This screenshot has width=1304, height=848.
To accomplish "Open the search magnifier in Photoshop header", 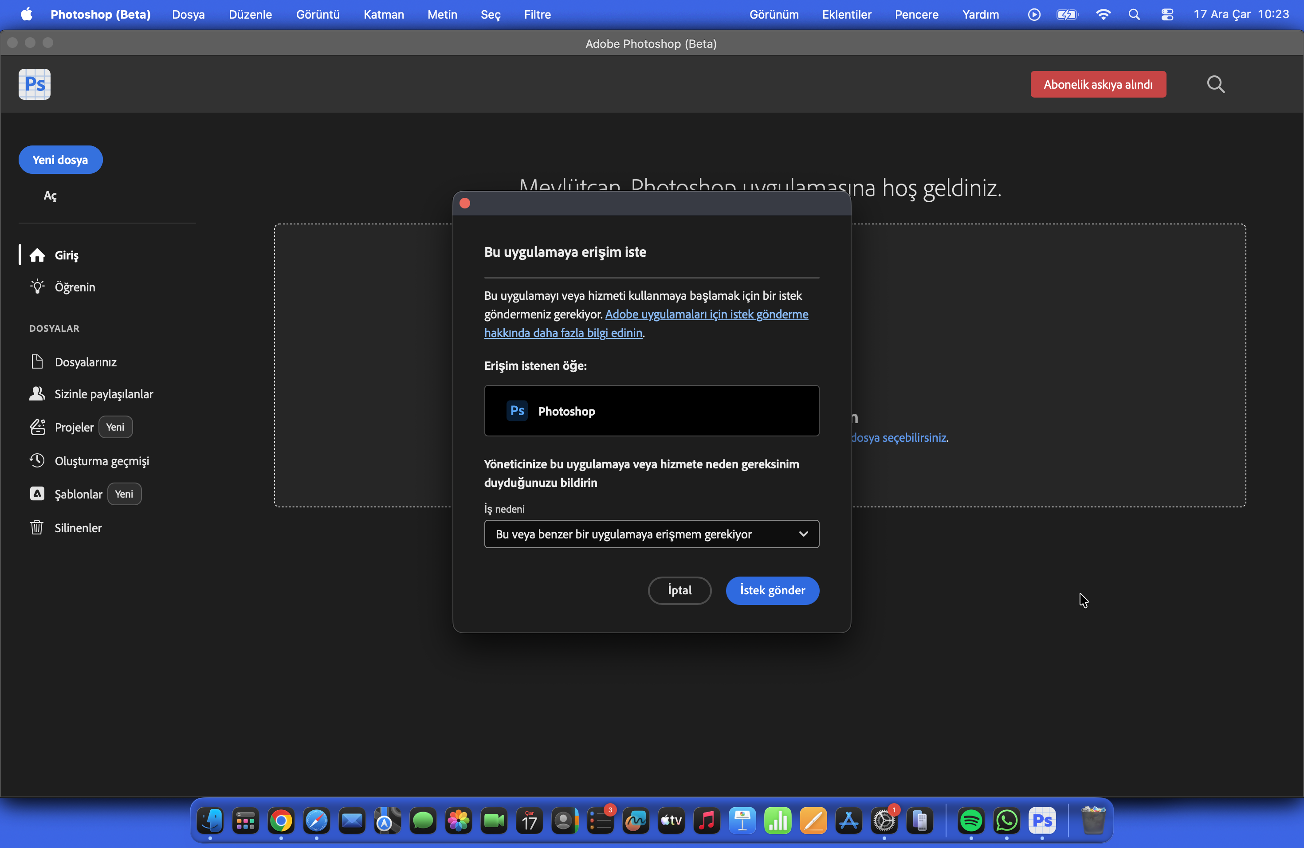I will point(1216,84).
